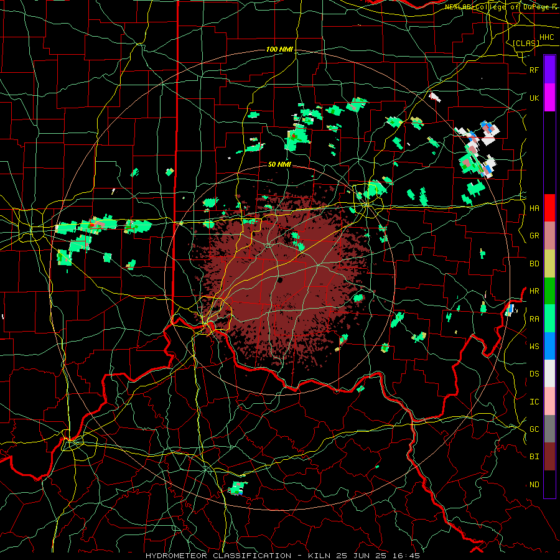Screen dimensions: 560x560
Task: Click the [CLAS] units label
Action: 526,43
